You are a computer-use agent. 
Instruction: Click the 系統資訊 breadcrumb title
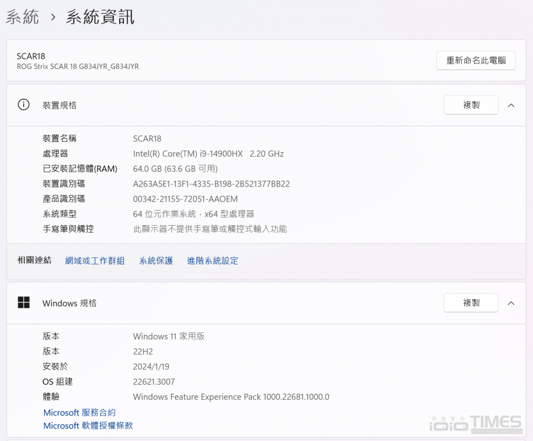point(100,17)
